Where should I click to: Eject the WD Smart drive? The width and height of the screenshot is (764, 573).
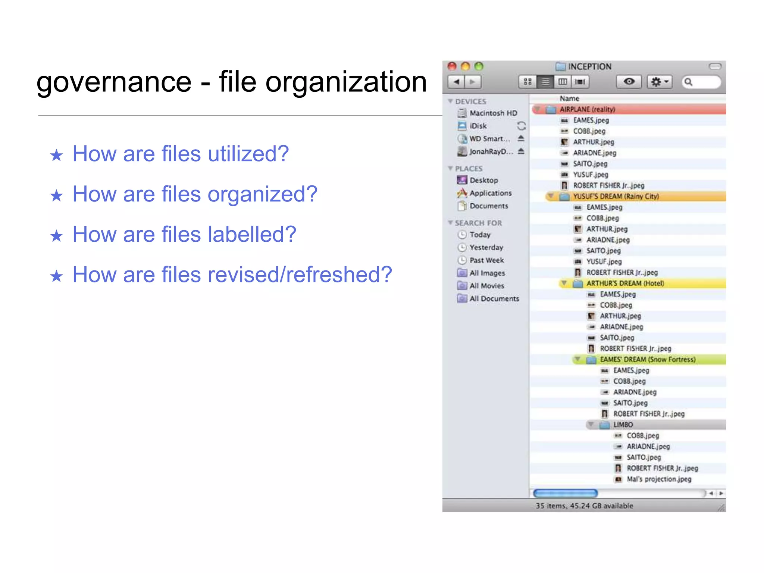click(521, 138)
